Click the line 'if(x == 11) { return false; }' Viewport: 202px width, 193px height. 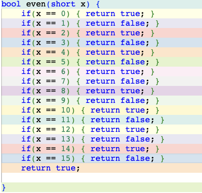(101, 120)
